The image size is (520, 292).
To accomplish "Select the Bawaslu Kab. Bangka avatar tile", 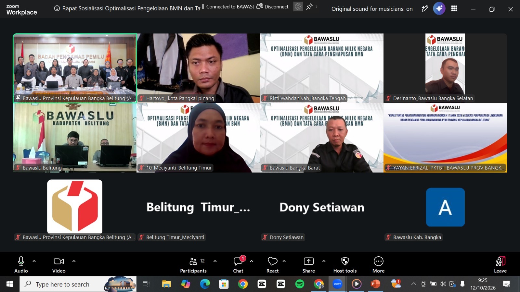I will point(445,207).
